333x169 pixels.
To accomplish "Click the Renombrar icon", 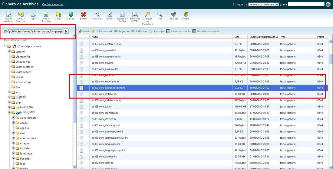I will pyautogui.click(x=97, y=15).
